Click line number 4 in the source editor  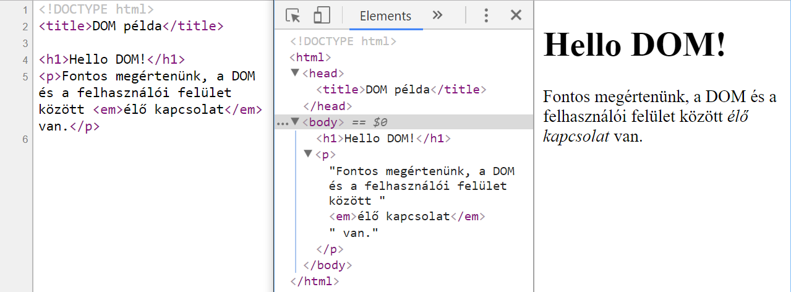coord(25,60)
